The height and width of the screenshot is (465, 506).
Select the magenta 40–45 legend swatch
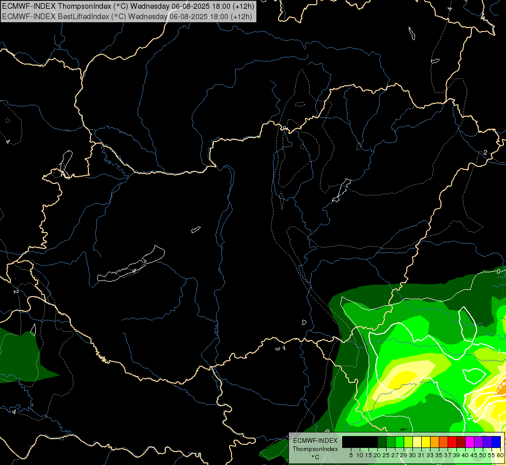click(470, 442)
